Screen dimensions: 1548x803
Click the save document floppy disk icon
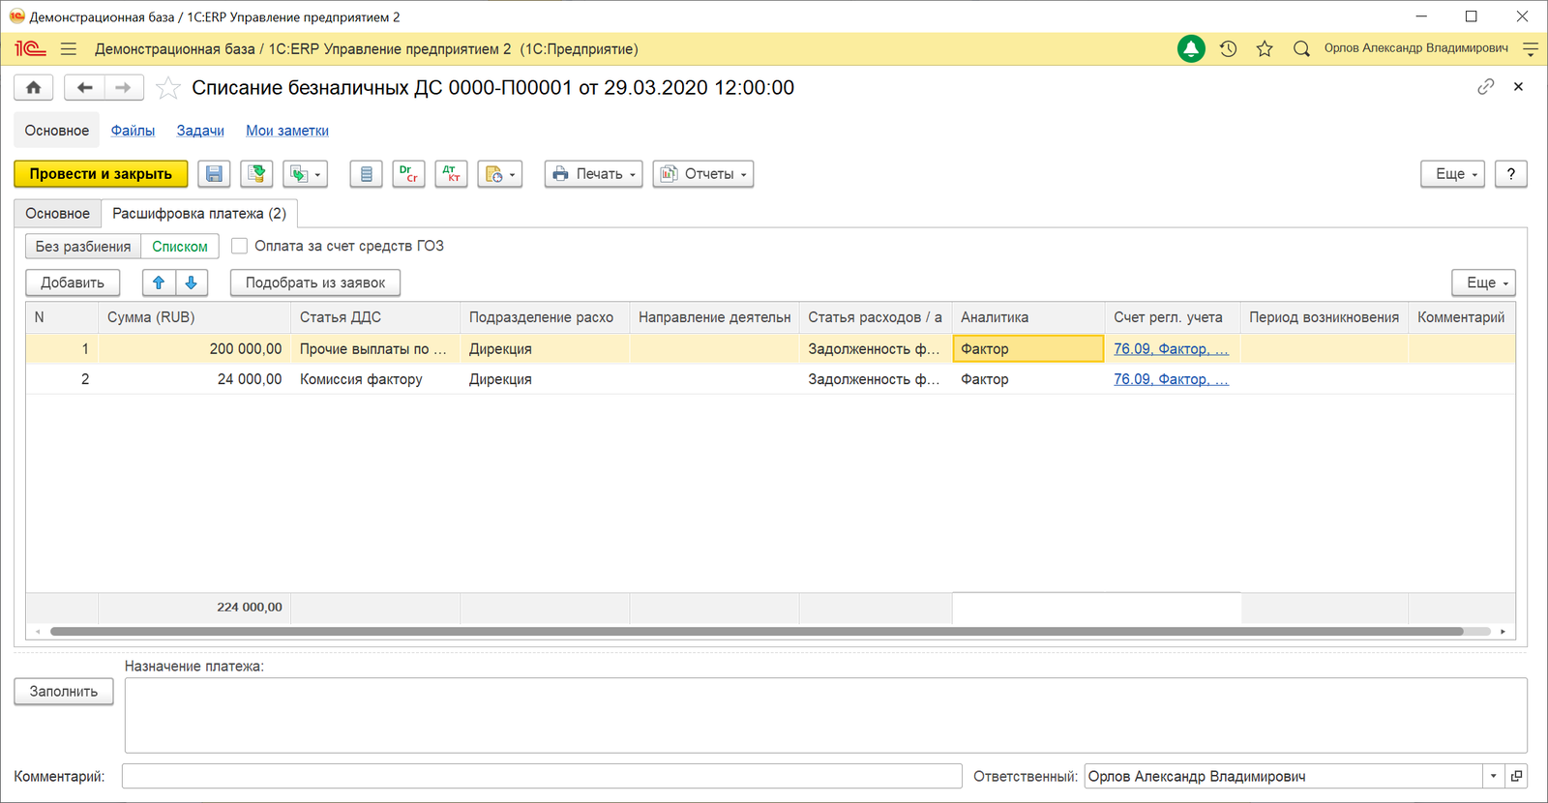214,174
